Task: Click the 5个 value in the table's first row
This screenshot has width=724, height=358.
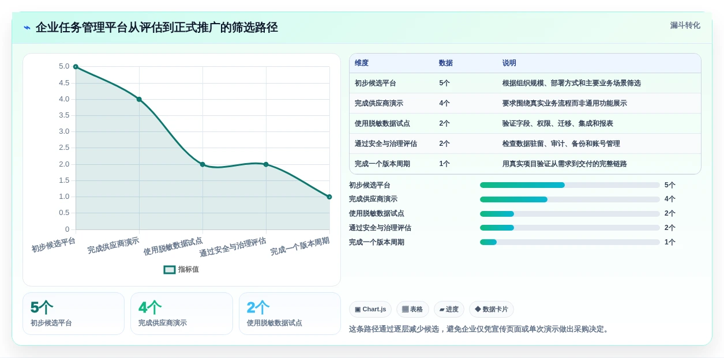Action: [444, 83]
